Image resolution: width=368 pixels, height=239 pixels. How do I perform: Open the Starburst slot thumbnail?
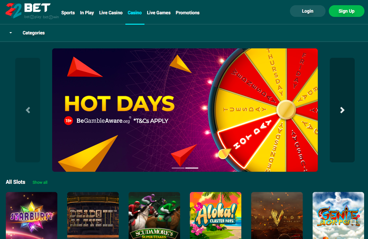[x=32, y=216]
